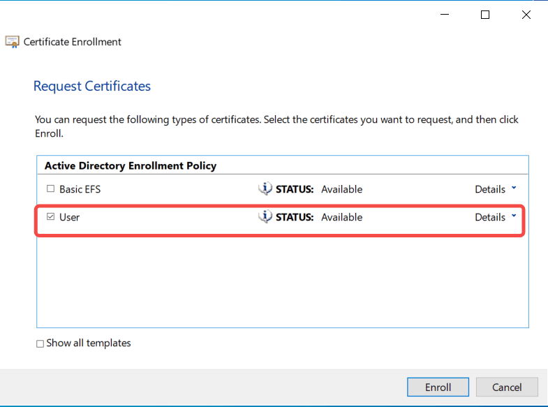Open Details text for Basic EFS
Image resolution: width=548 pixels, height=407 pixels.
(x=490, y=189)
